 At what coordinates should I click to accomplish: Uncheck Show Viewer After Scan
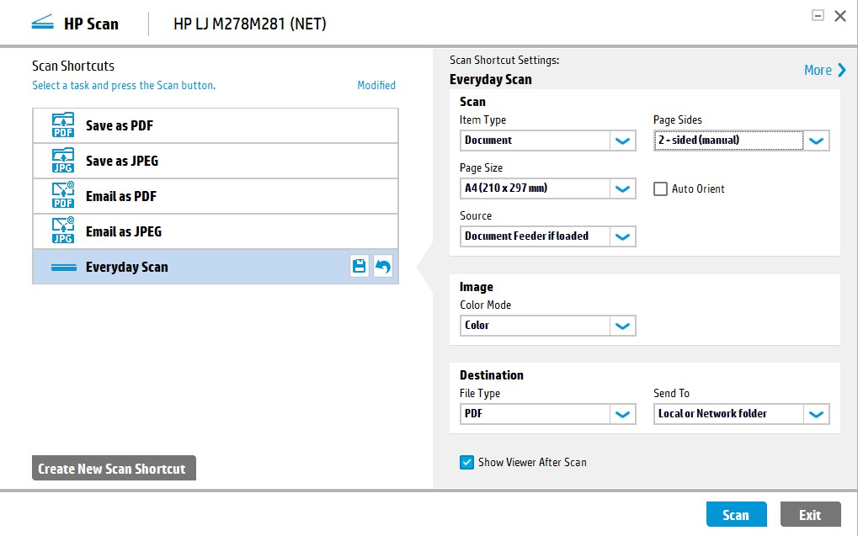[x=466, y=462]
